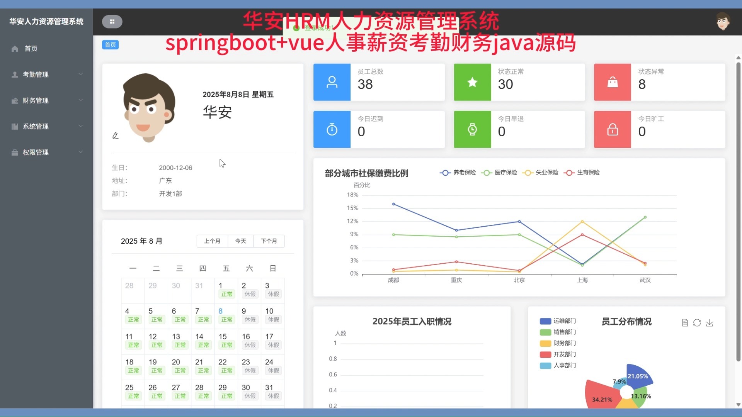Screen dimensions: 742x417
Task: Select the 首页 breadcrumb tab
Action: click(111, 45)
